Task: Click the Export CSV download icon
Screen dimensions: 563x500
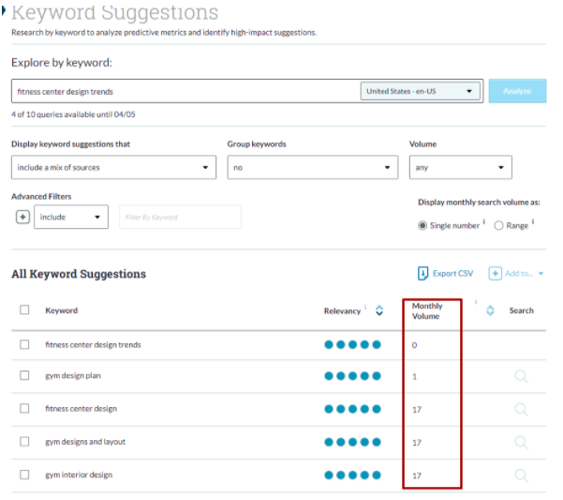Action: 422,273
